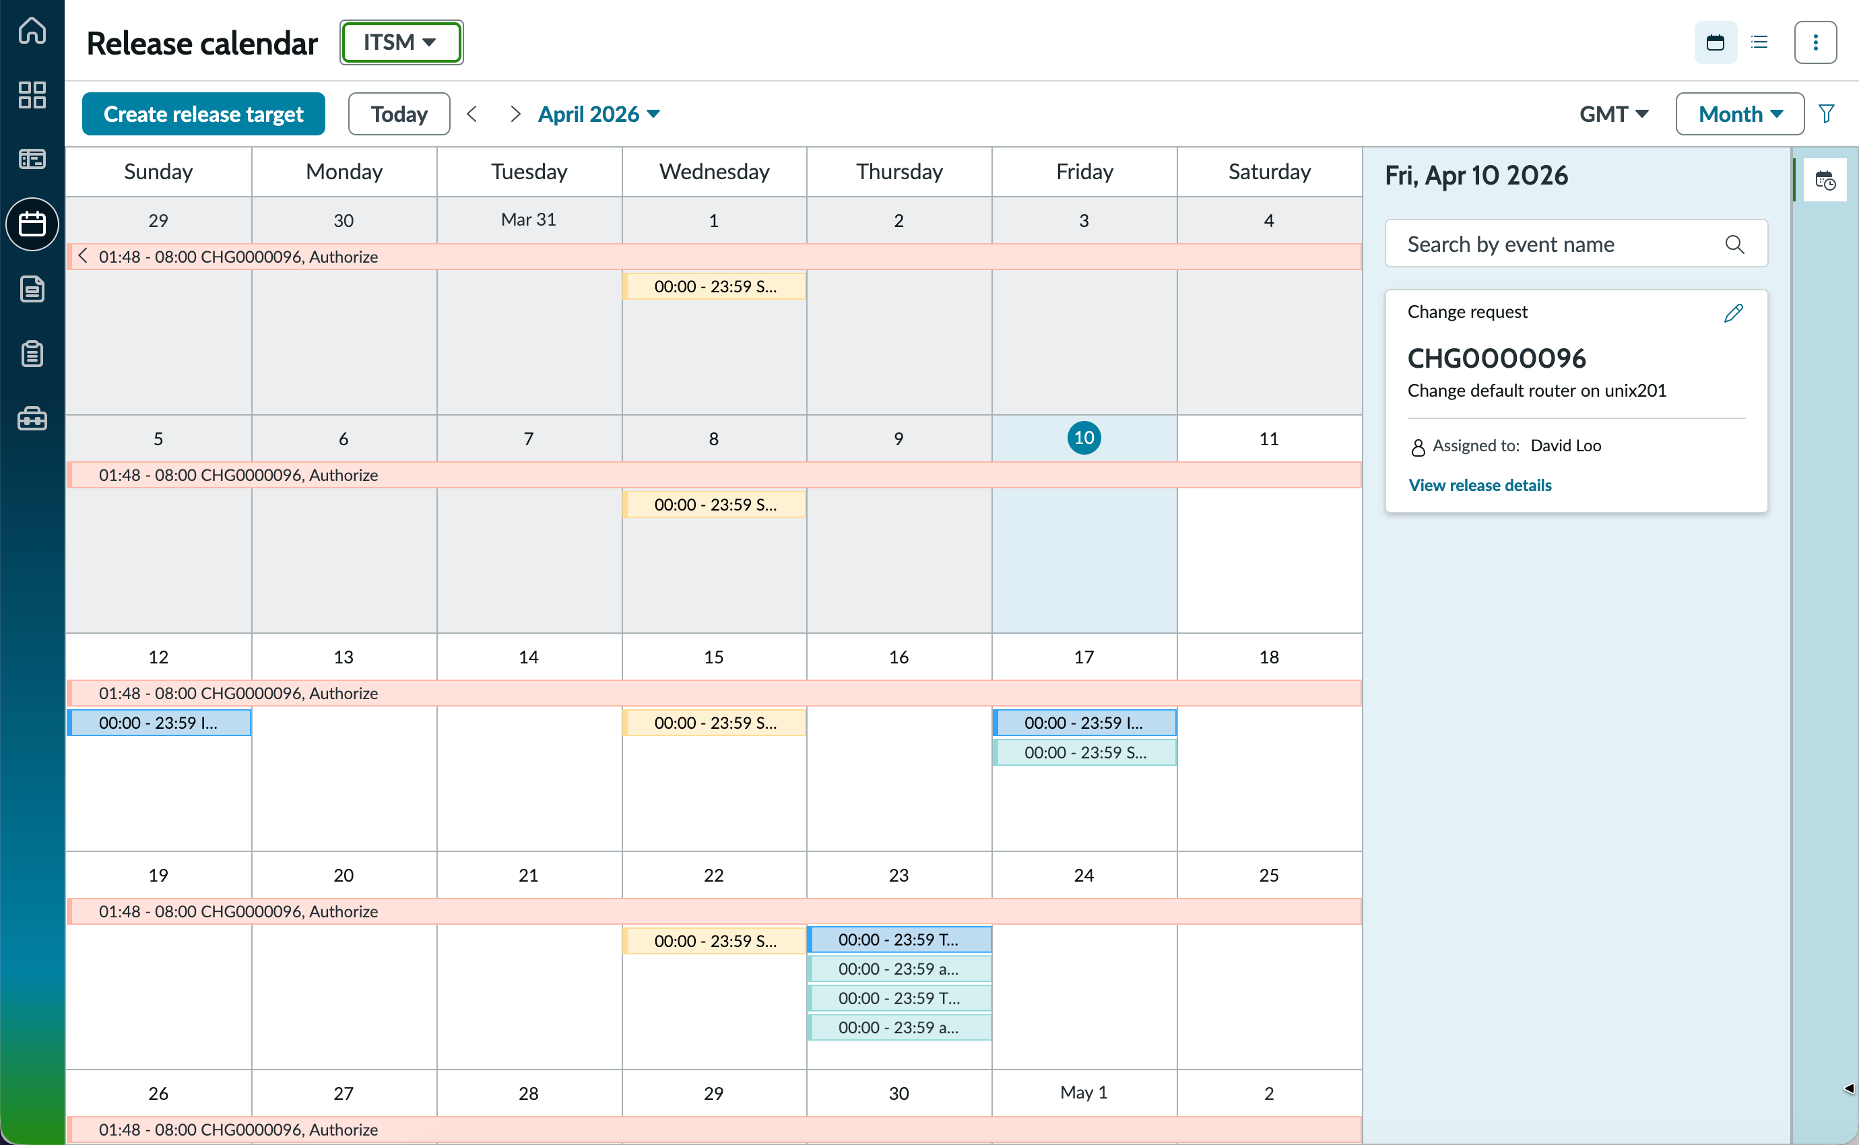The width and height of the screenshot is (1859, 1145).
Task: Open the GMT timezone dropdown
Action: [1614, 115]
